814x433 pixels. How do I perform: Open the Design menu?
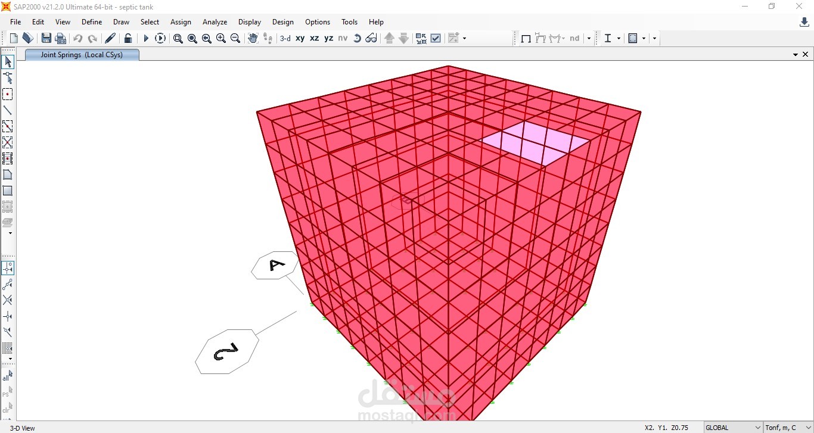pos(283,21)
